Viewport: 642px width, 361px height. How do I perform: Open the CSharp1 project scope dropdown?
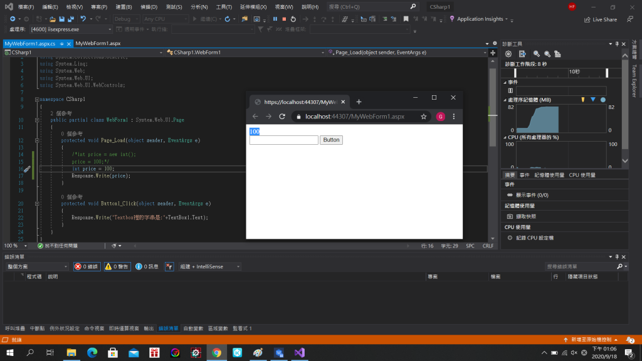coord(83,53)
